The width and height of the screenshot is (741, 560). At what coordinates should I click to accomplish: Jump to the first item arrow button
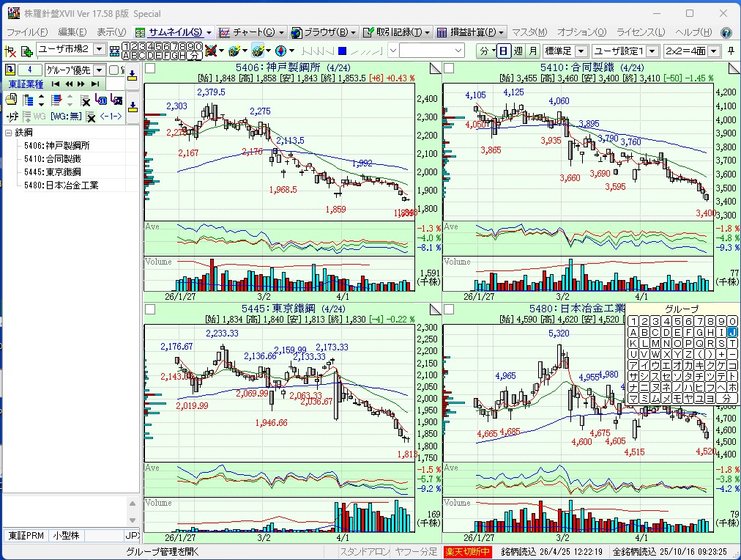coord(55,84)
